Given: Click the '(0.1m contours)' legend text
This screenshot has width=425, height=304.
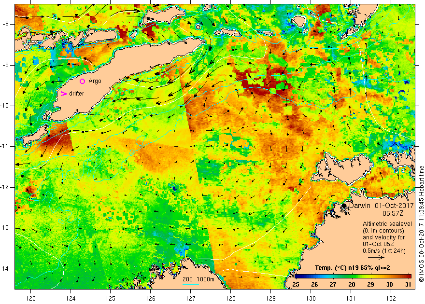Looking at the screenshot, I should coord(383,231).
